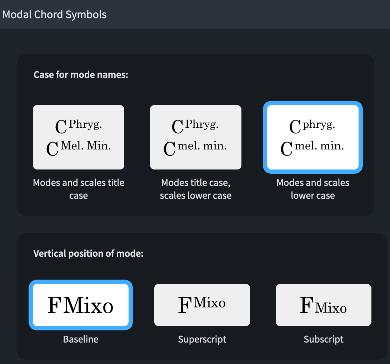Click the "Vertical position of mode:" heading
390x364 pixels.
click(x=88, y=254)
